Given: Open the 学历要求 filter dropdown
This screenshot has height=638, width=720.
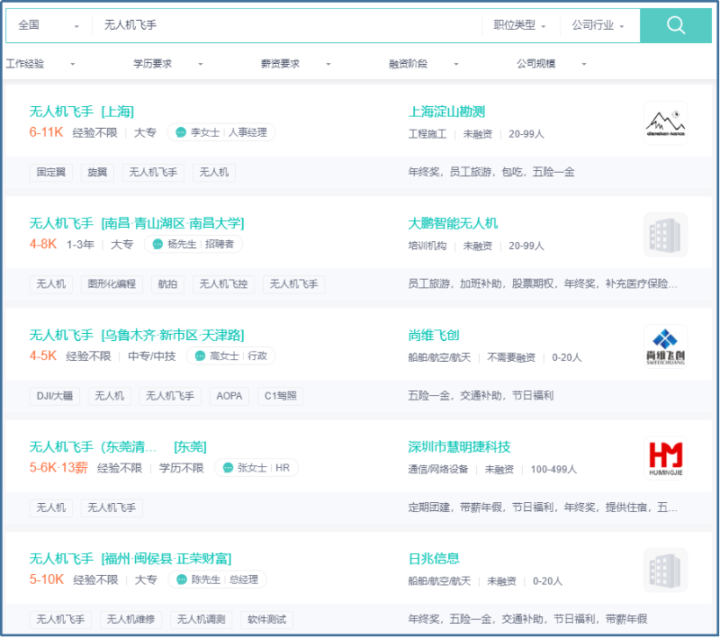Looking at the screenshot, I should (x=168, y=64).
